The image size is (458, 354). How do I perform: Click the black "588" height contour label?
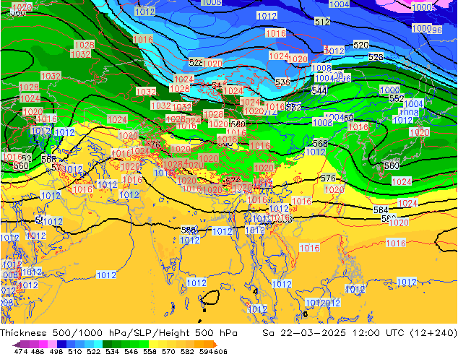[189, 230]
